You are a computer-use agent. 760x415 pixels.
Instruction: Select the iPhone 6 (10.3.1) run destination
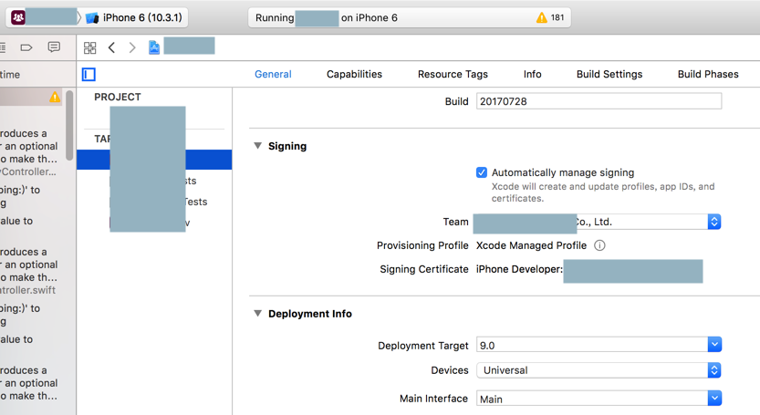click(137, 18)
